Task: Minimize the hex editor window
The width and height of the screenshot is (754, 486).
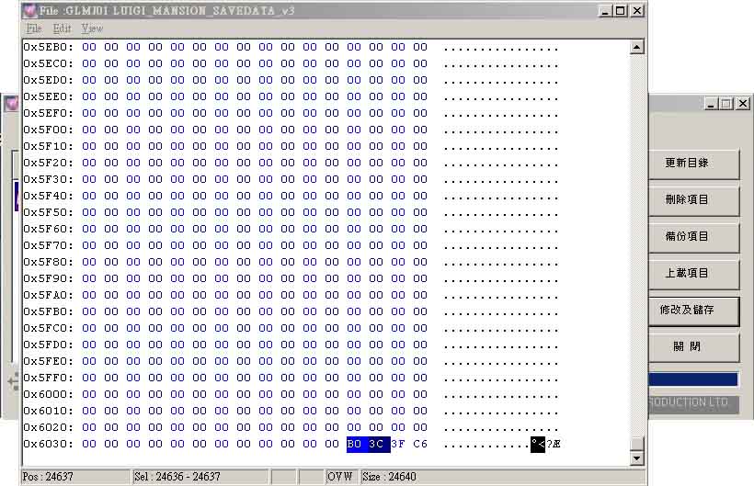Action: click(x=605, y=11)
